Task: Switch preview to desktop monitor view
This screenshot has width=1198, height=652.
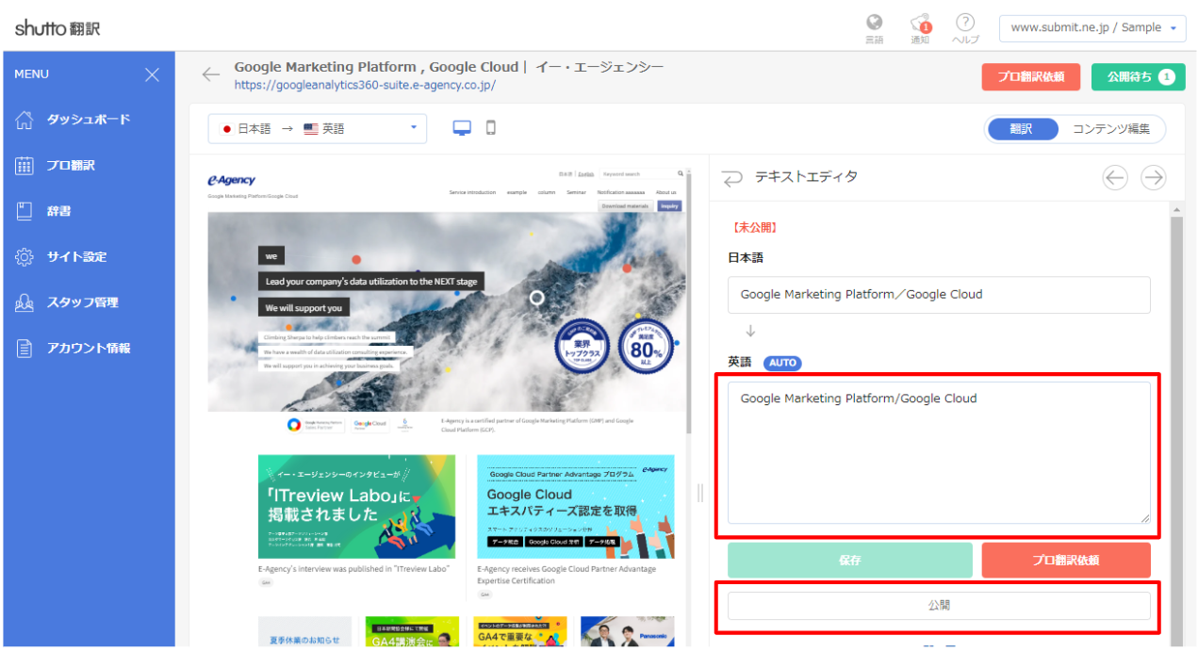Action: coord(462,128)
